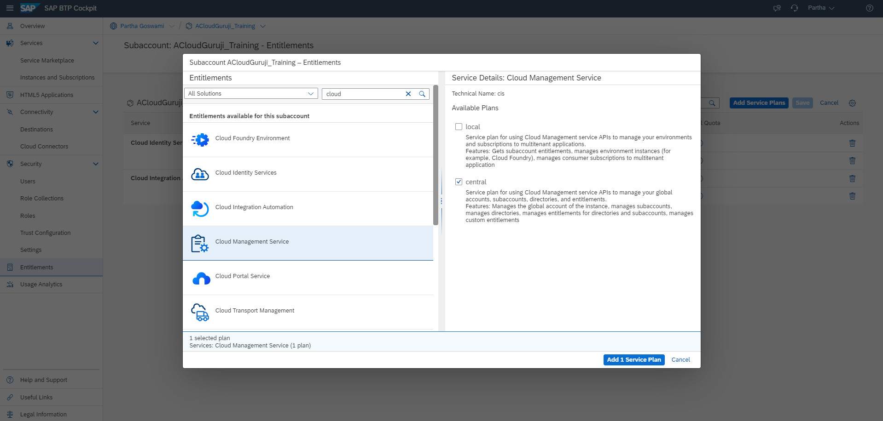Click the Cloud Foundry Environment icon

click(x=200, y=139)
